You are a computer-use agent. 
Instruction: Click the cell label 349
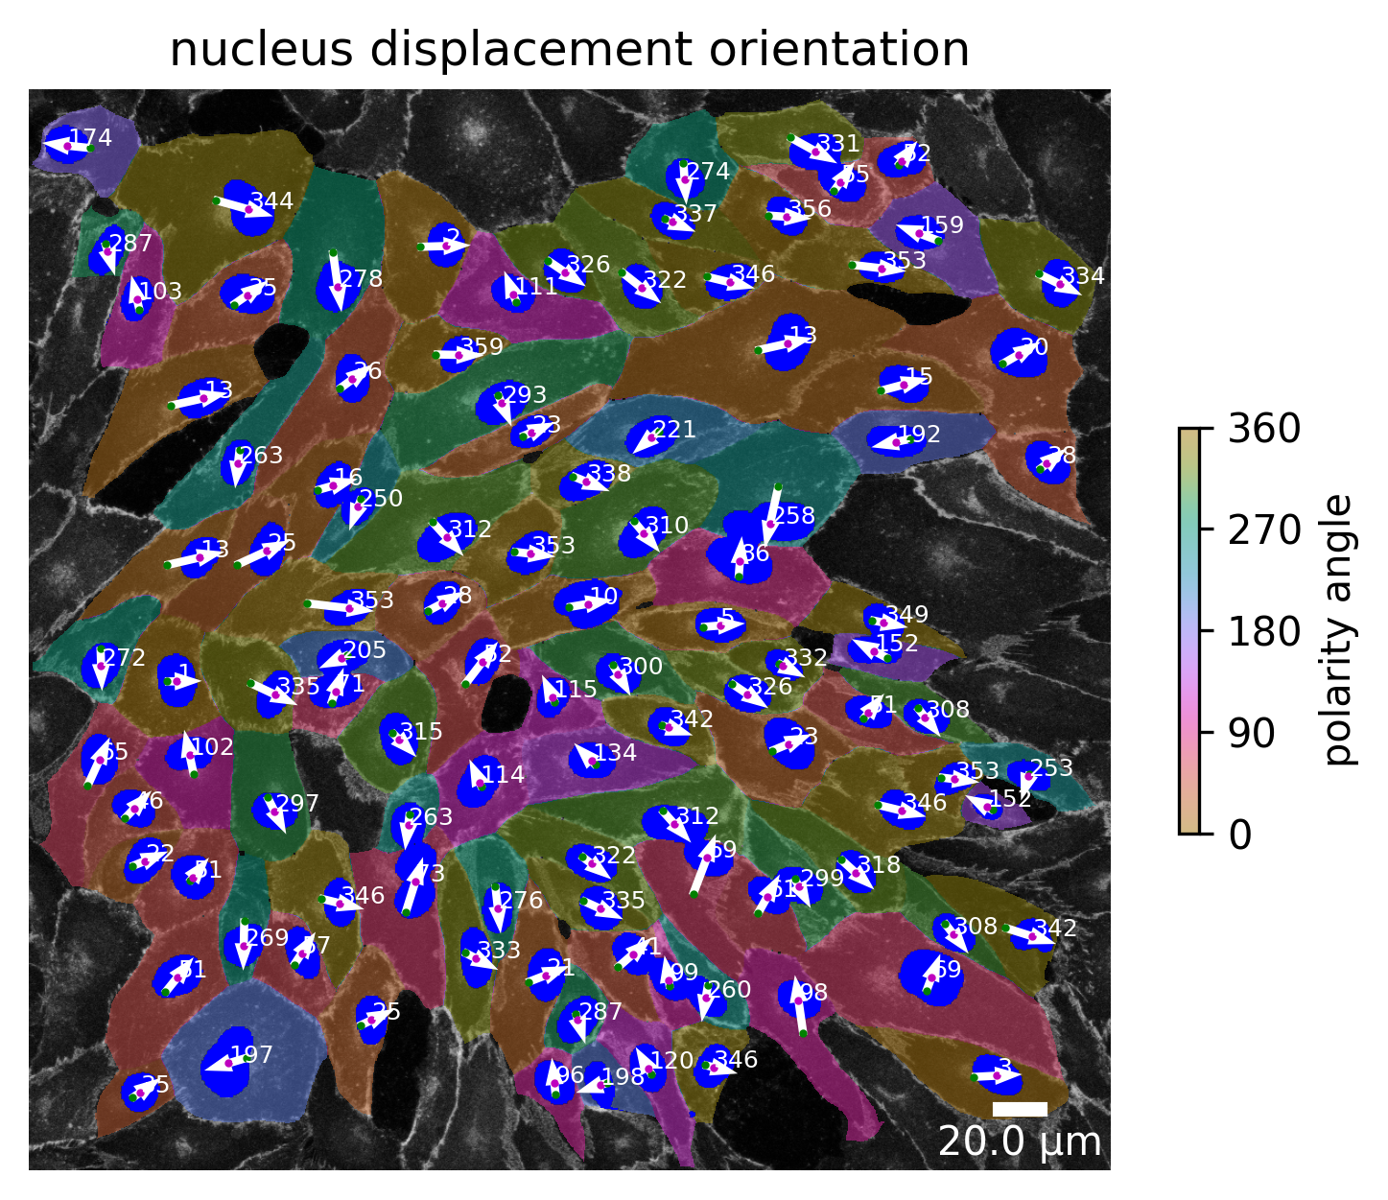coord(906,615)
